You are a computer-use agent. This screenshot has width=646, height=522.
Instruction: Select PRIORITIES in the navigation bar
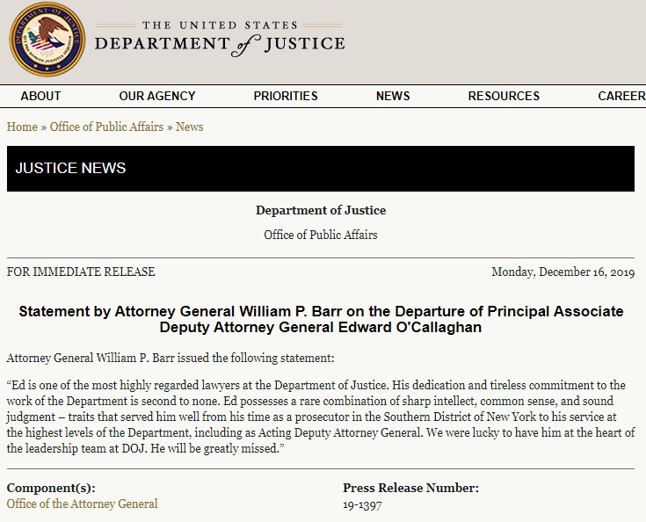click(x=286, y=96)
